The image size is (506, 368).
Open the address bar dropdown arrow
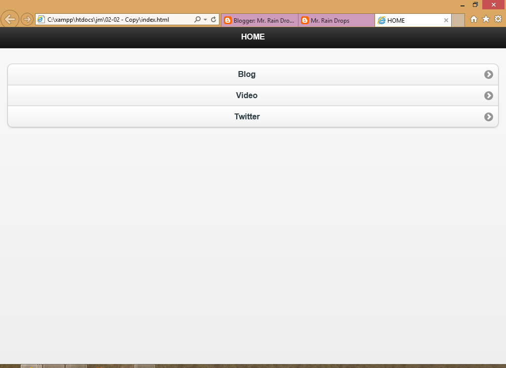coord(205,20)
